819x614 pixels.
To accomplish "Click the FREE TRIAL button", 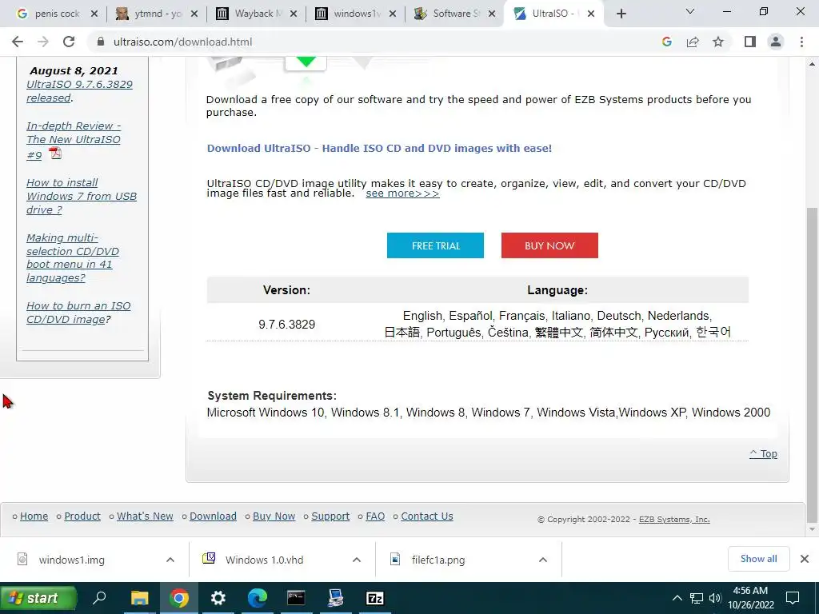I will point(435,245).
